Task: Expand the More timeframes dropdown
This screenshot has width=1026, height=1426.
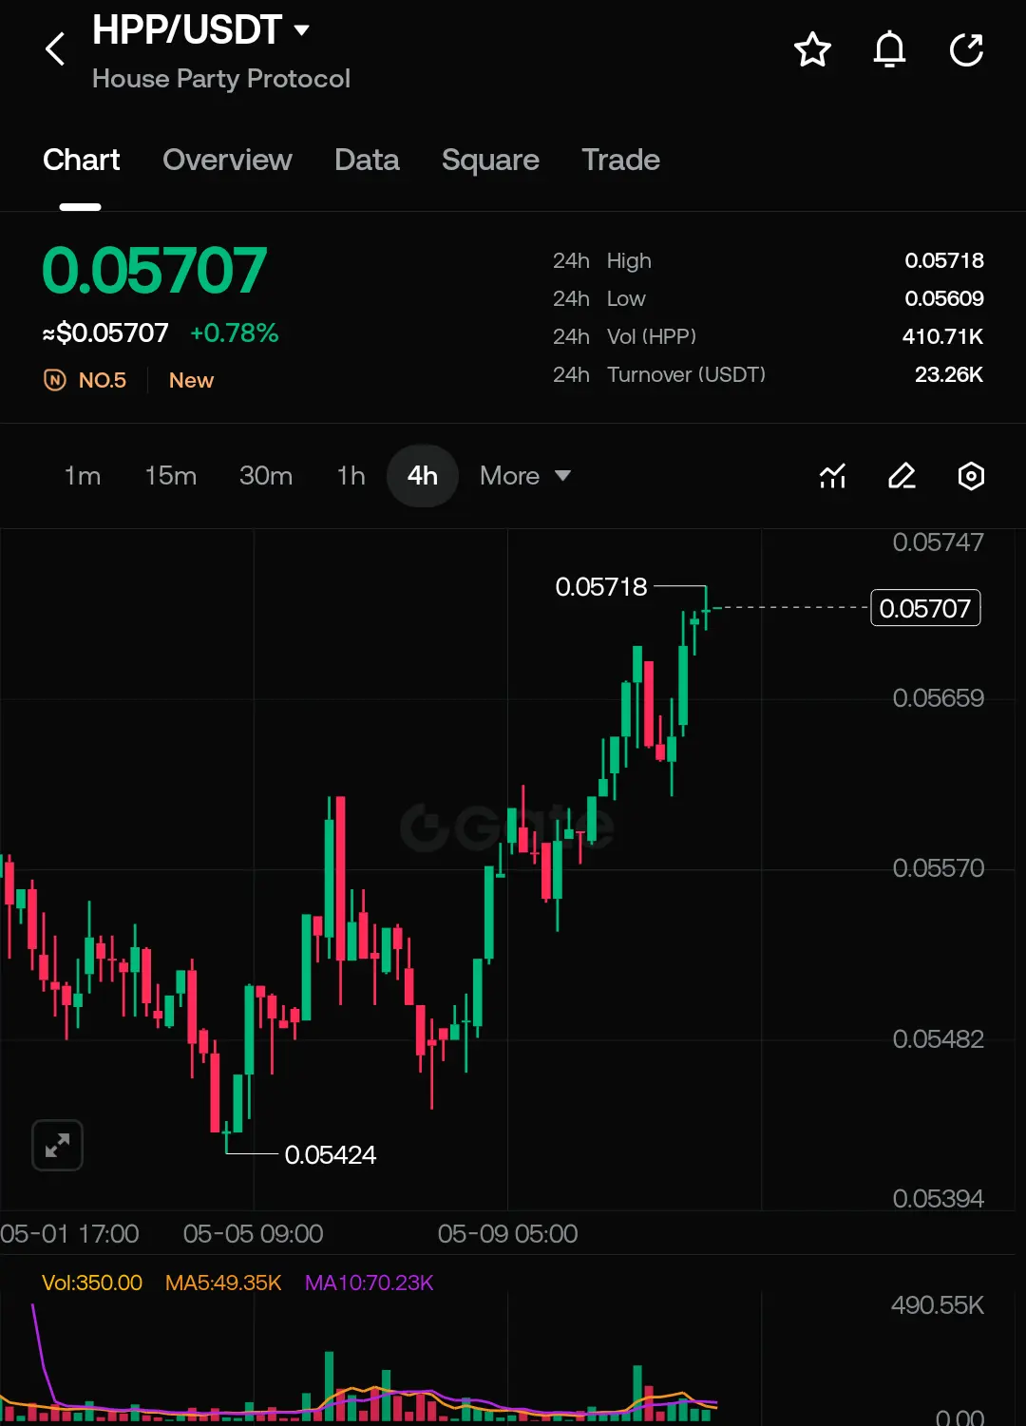Action: 525,476
